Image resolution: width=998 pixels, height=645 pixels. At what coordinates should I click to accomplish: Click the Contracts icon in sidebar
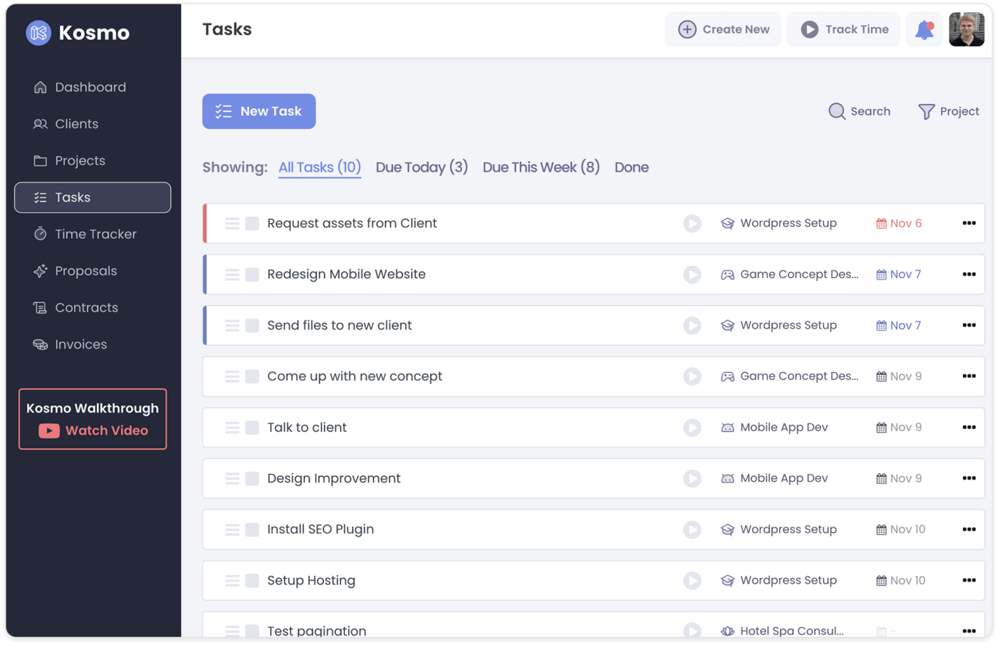point(40,307)
